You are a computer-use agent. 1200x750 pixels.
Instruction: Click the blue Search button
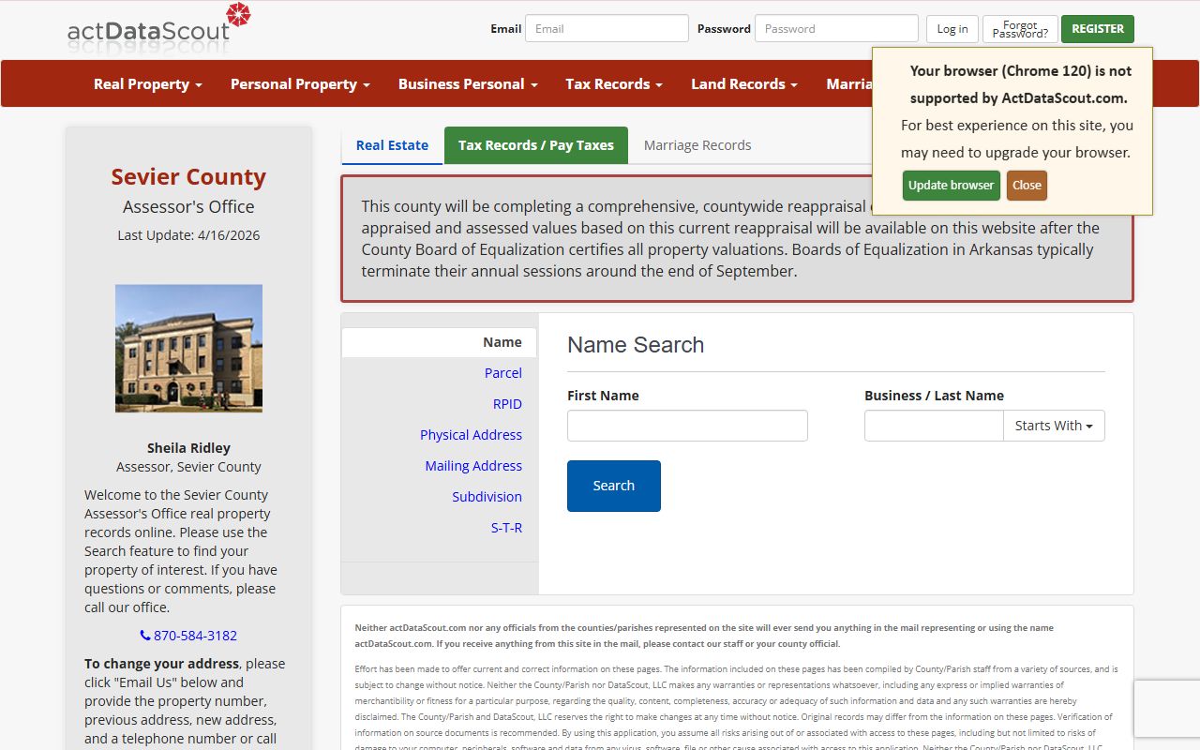click(x=614, y=486)
